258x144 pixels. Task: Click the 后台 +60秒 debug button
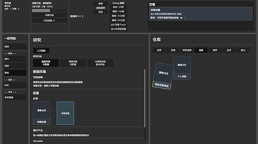coord(118,7)
